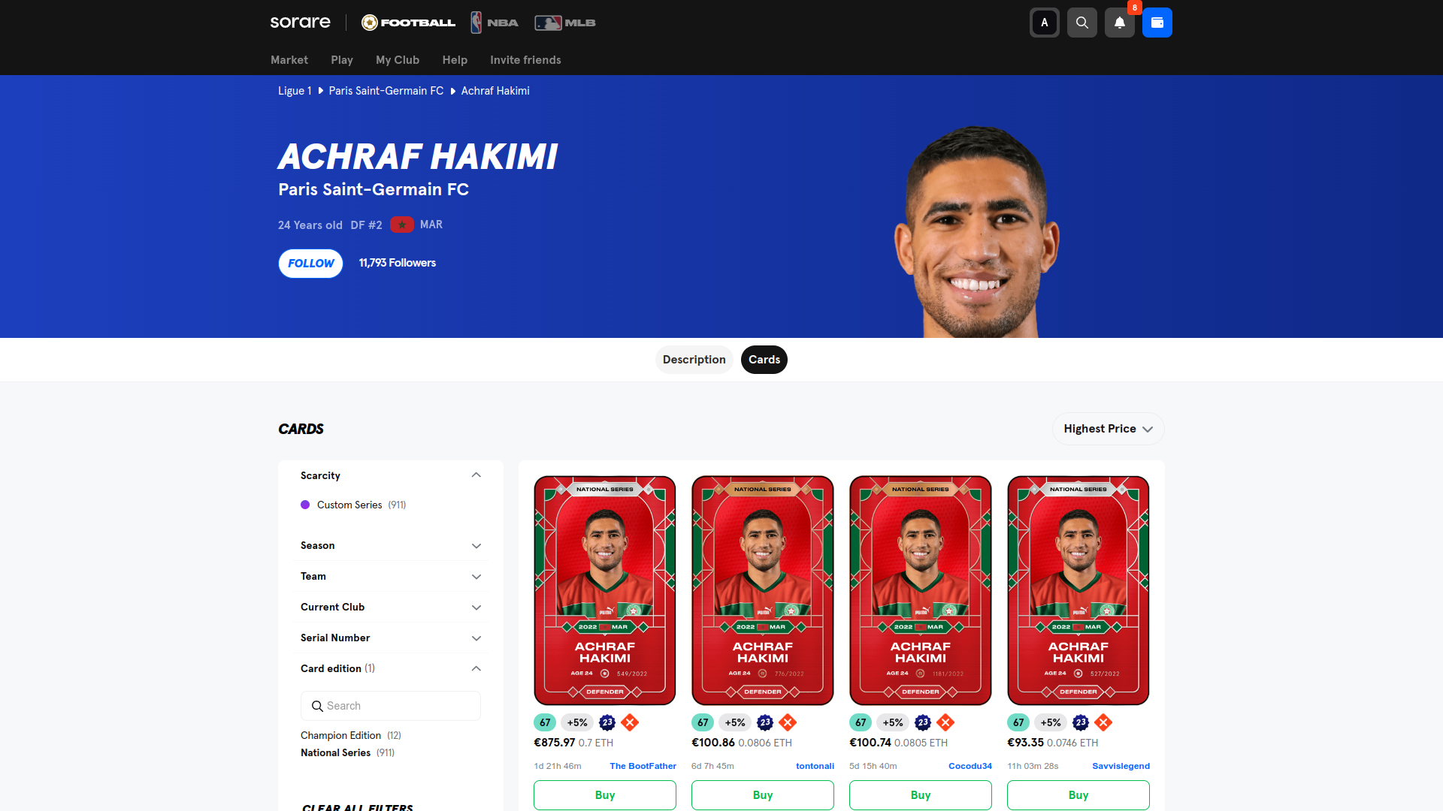This screenshot has width=1443, height=811.
Task: Open the My Club menu item
Action: 398,60
